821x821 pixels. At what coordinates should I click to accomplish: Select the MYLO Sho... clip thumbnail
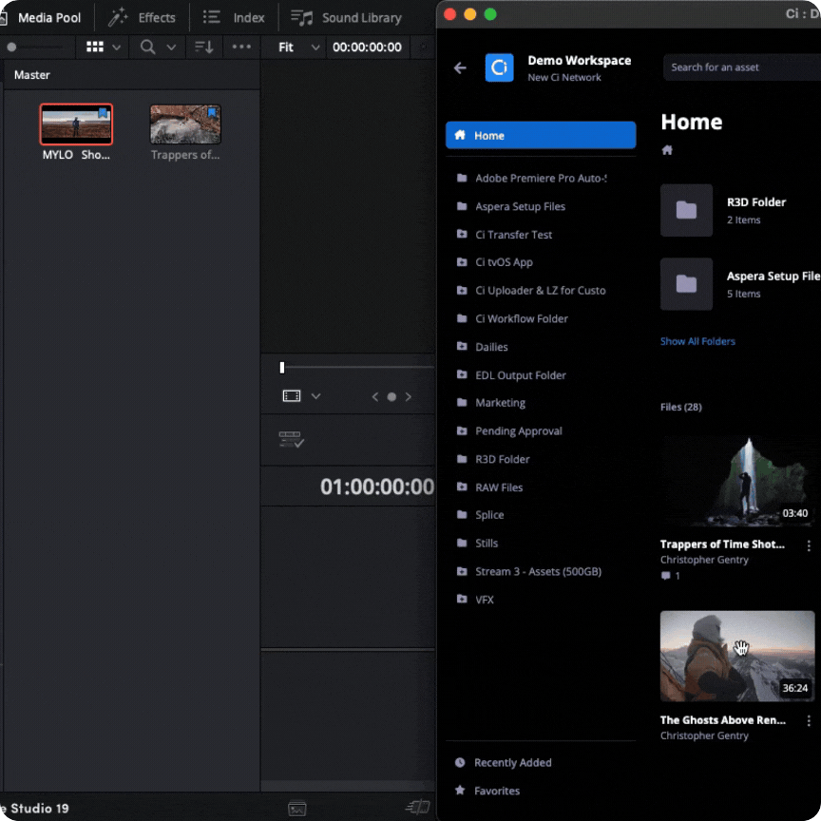[x=76, y=124]
